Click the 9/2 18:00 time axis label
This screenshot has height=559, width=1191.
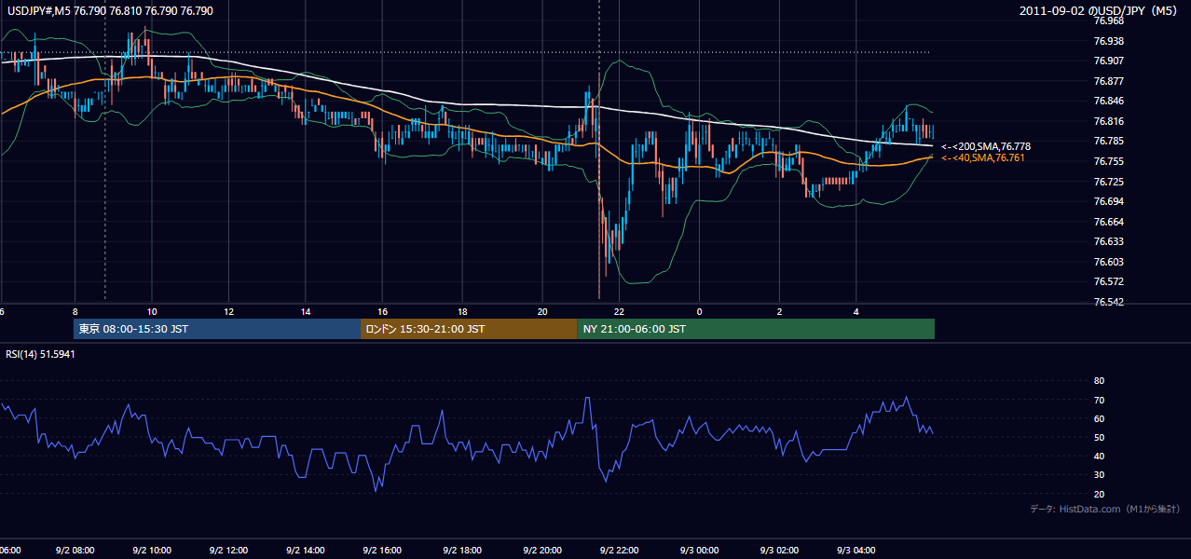coord(461,551)
